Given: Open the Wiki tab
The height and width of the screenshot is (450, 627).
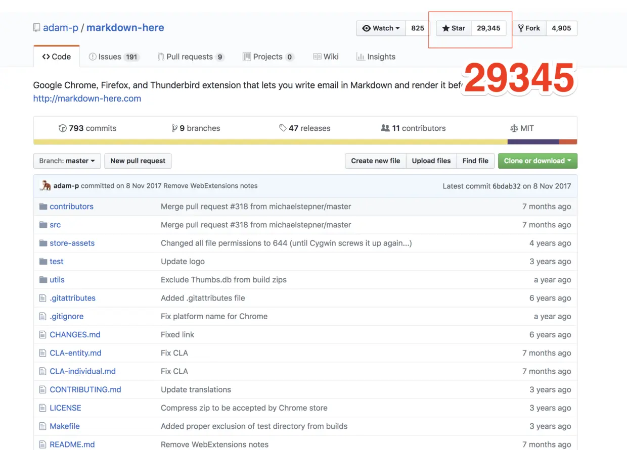Looking at the screenshot, I should tap(326, 57).
